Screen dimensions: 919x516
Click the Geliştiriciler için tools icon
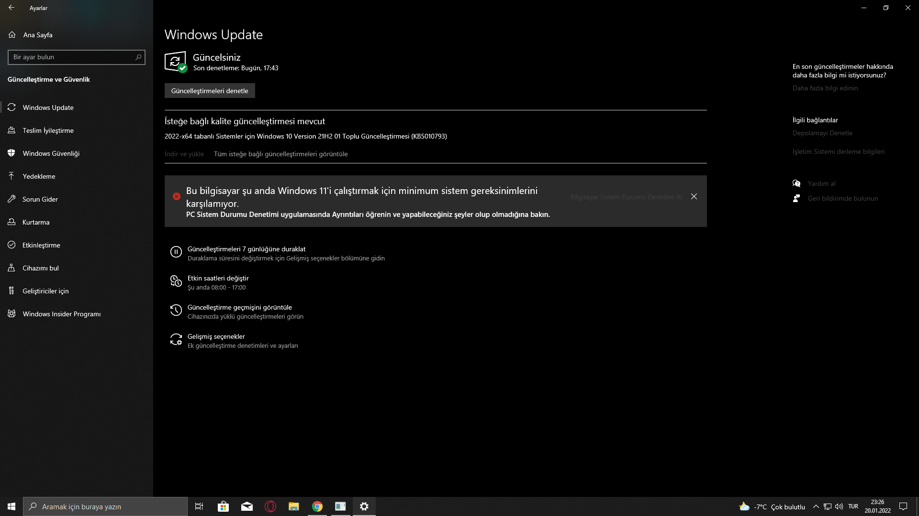(x=11, y=291)
